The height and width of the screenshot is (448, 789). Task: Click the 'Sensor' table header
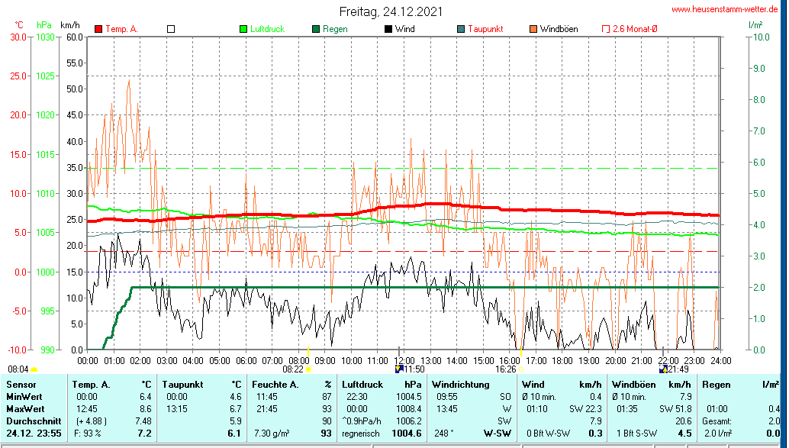(x=21, y=385)
